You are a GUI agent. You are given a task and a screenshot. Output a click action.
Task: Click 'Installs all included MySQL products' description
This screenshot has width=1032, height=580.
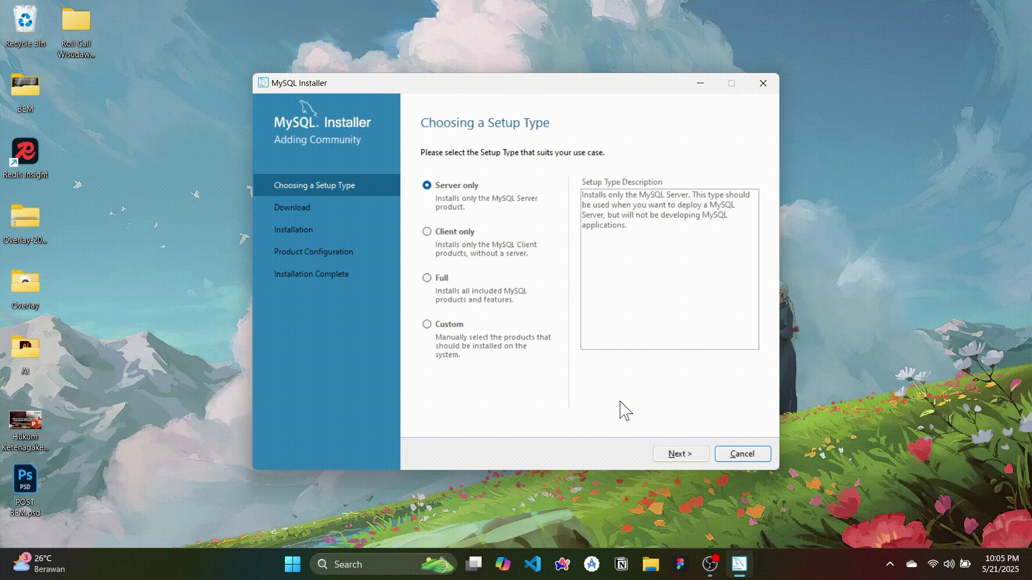[x=481, y=295]
